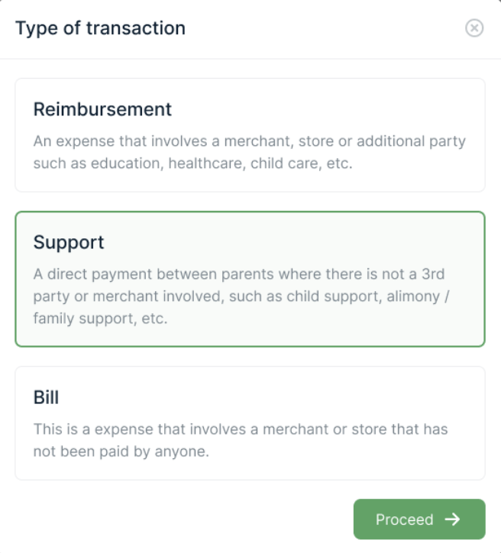Click the word 'Reimbursement' in the first card
This screenshot has width=501, height=553.
coord(102,109)
